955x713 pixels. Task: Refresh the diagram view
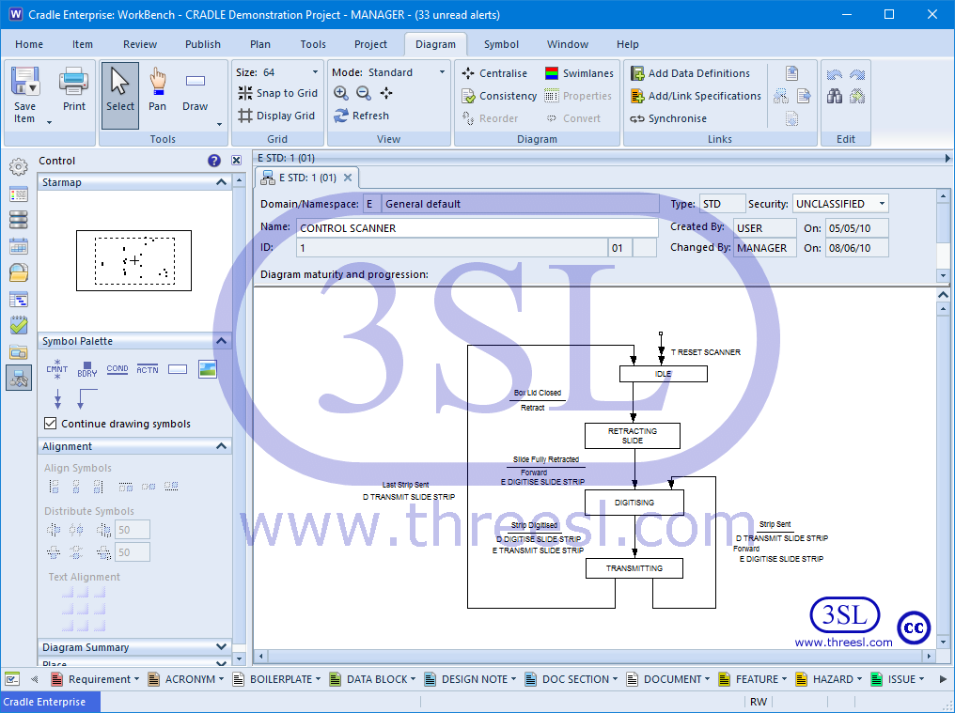pos(362,116)
